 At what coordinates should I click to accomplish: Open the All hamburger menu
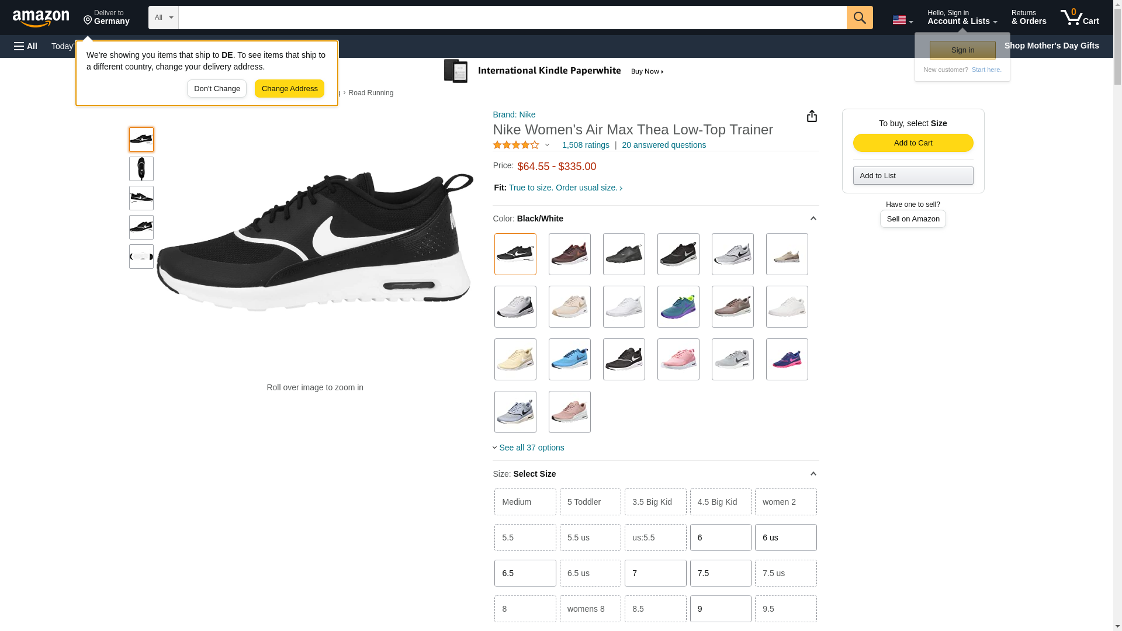[x=26, y=46]
